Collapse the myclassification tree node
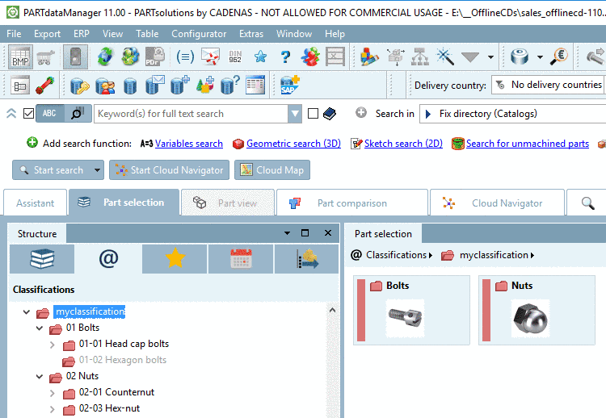The image size is (606, 418). tap(27, 311)
